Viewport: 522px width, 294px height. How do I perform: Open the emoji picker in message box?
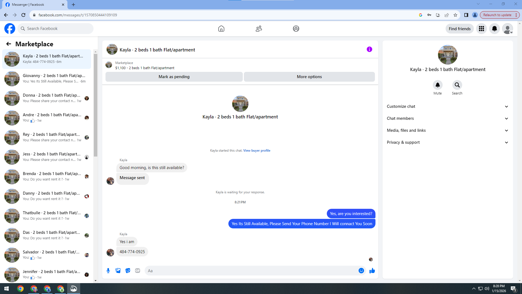click(361, 271)
